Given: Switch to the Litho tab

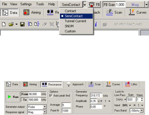Looking at the screenshot, I should [131, 84].
